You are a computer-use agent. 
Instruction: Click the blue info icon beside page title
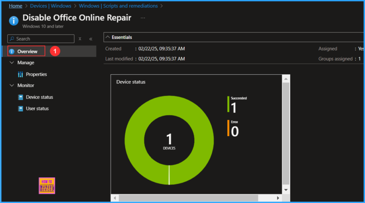(14, 21)
